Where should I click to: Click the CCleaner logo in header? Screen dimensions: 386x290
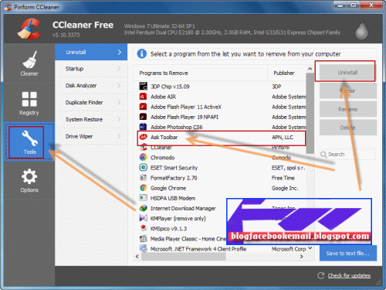[x=29, y=29]
